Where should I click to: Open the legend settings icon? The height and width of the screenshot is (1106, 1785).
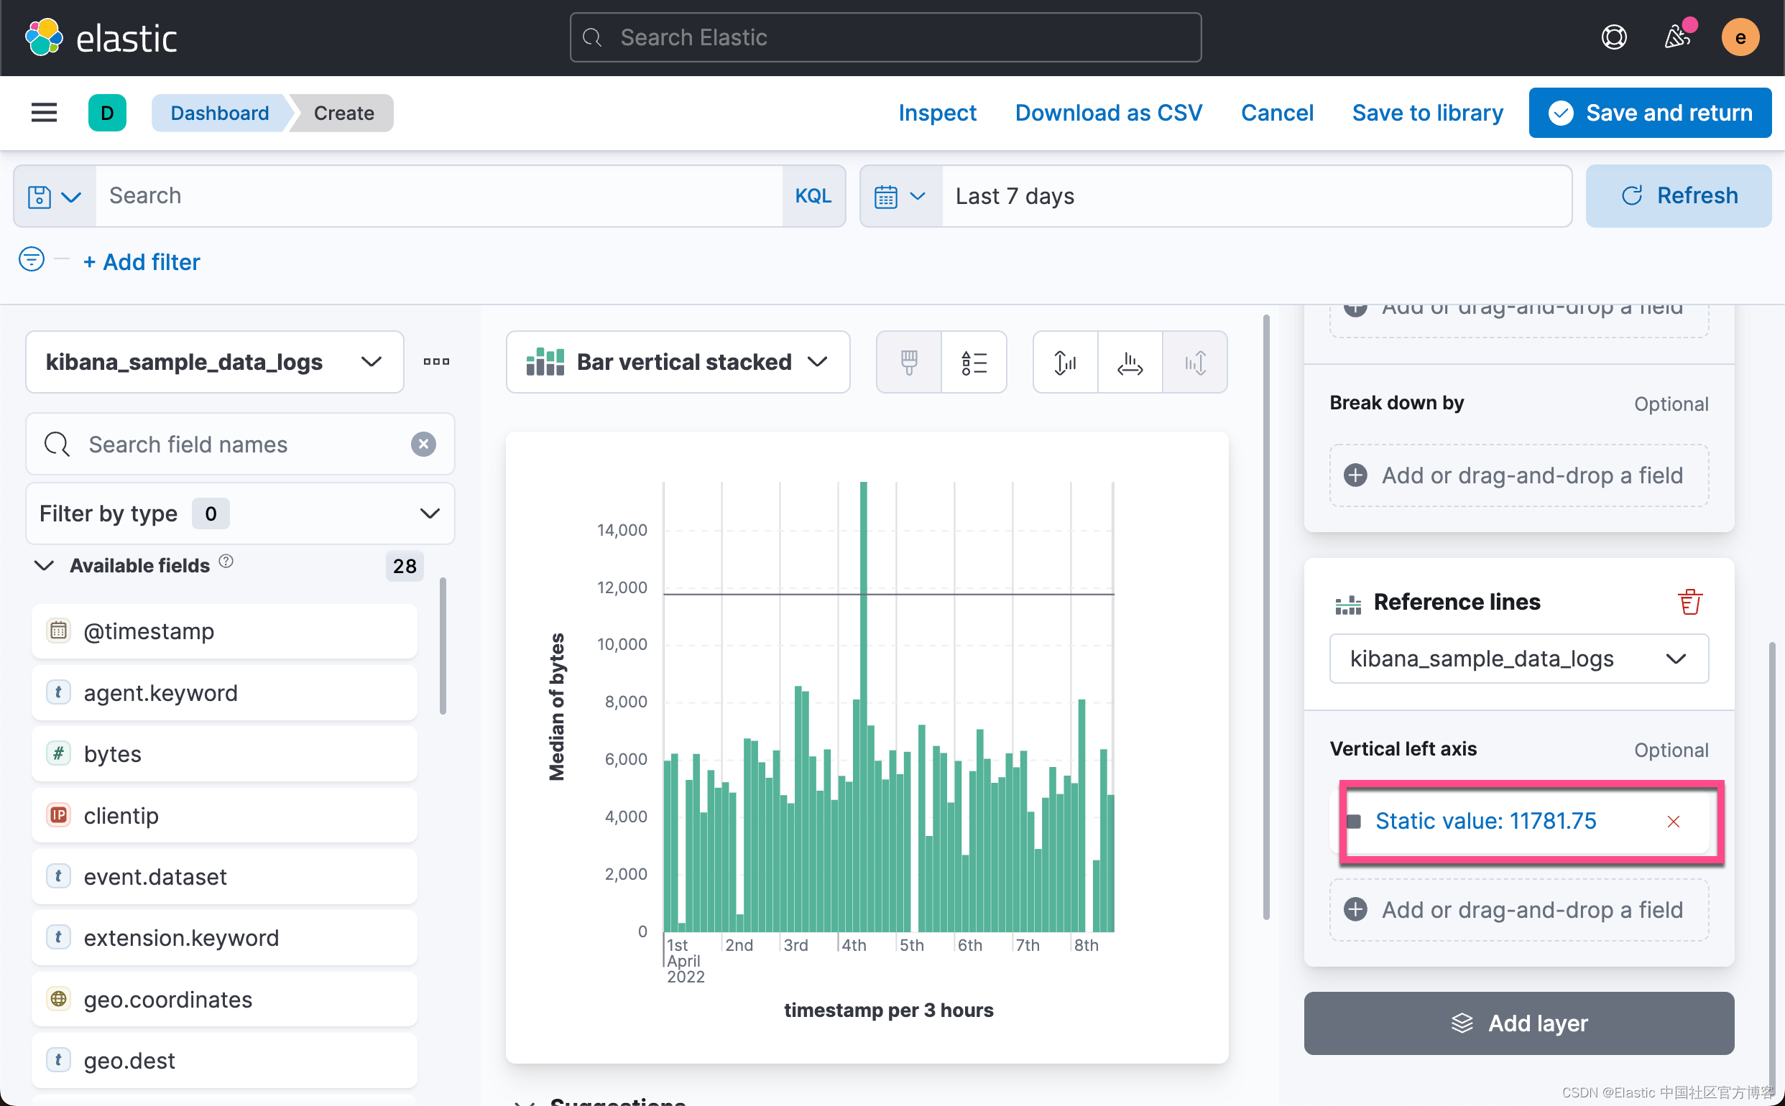pyautogui.click(x=974, y=362)
